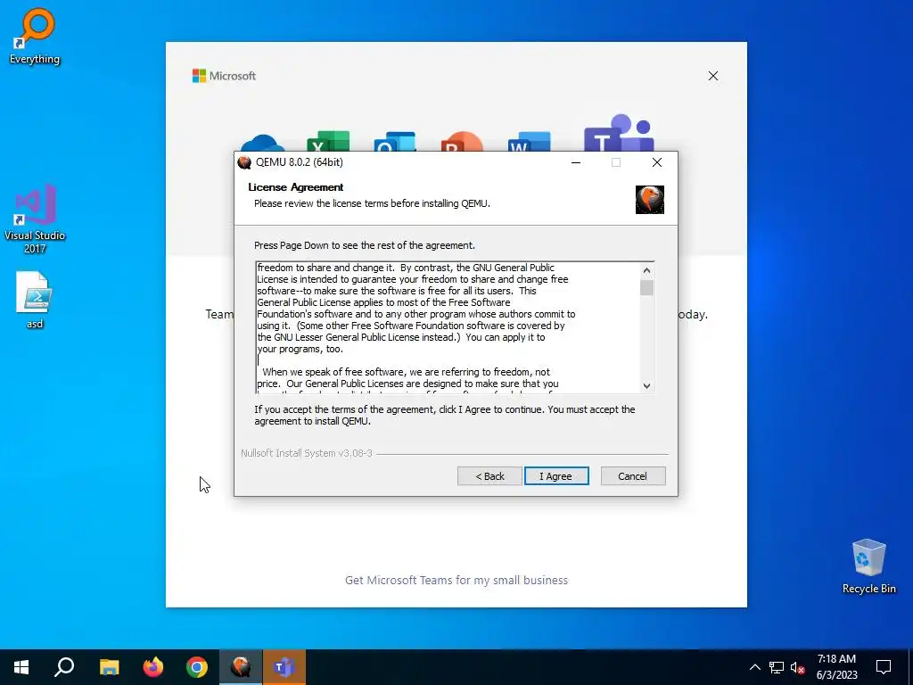This screenshot has width=913, height=685.
Task: Open File Explorer from the taskbar
Action: (109, 667)
